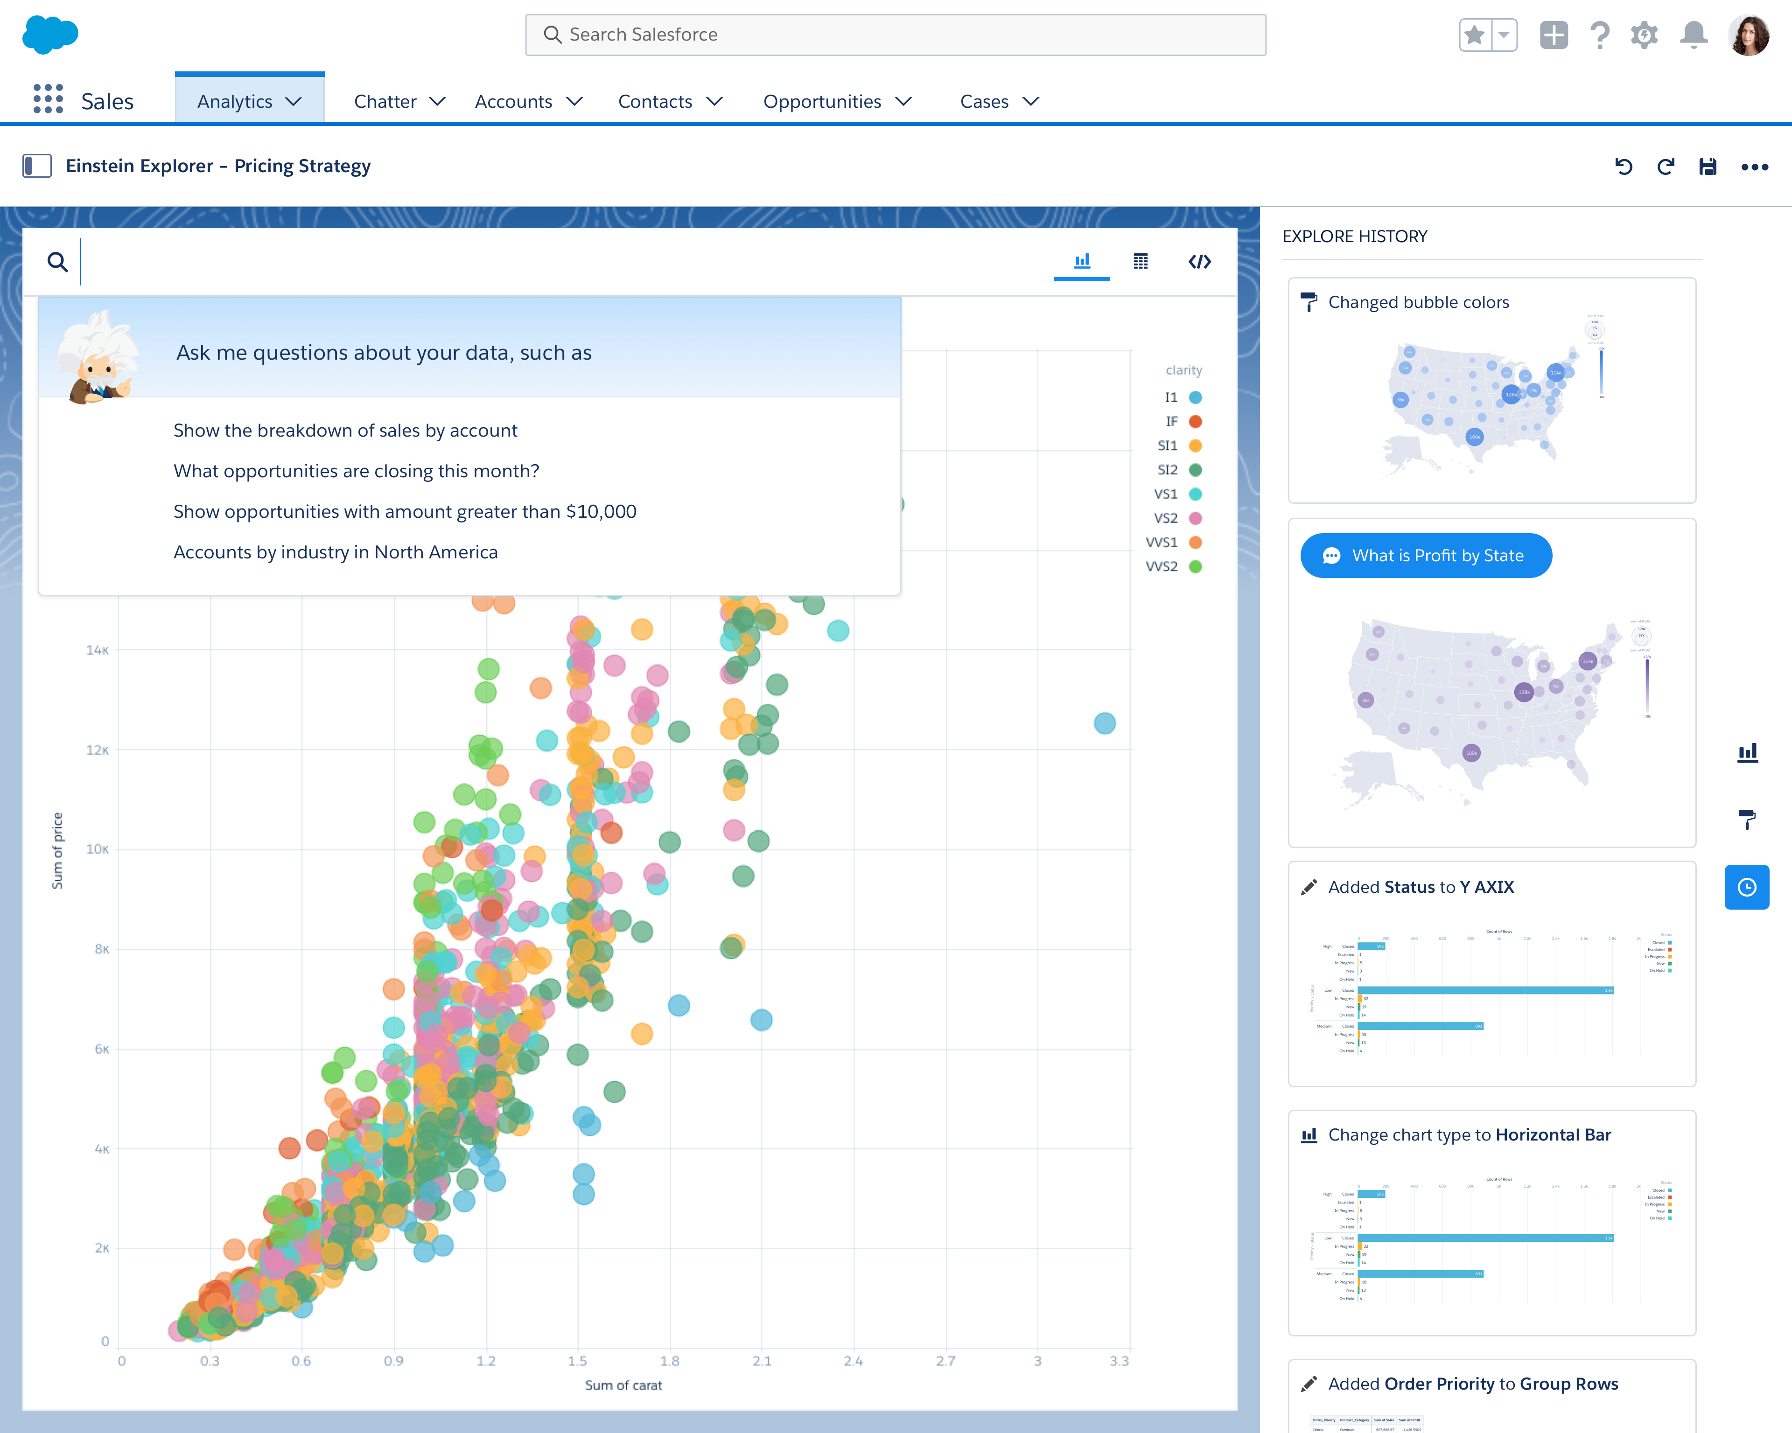Choose 'Show opportunities with amount greater than $10,000'
Image resolution: width=1792 pixels, height=1433 pixels.
coord(405,512)
